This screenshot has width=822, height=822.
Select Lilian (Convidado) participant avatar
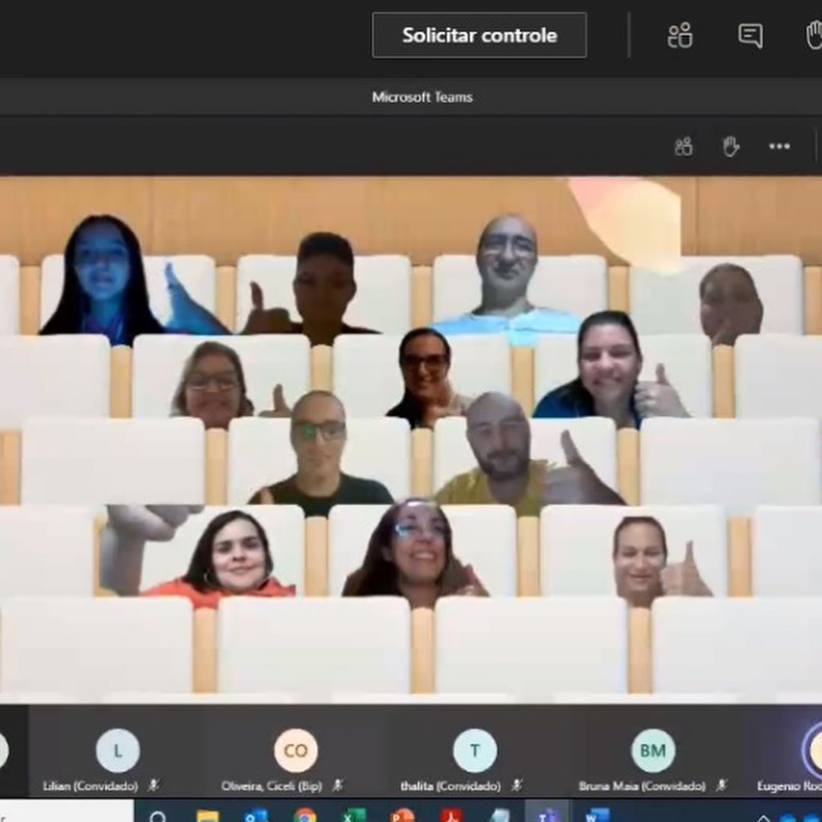click(117, 750)
